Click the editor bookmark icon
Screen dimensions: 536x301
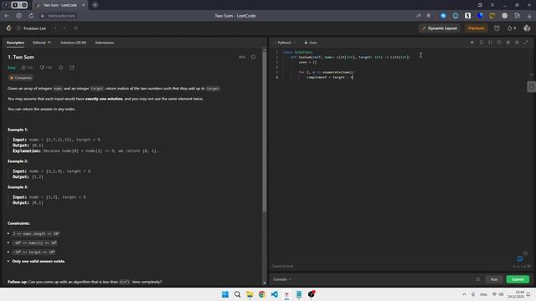click(x=481, y=43)
